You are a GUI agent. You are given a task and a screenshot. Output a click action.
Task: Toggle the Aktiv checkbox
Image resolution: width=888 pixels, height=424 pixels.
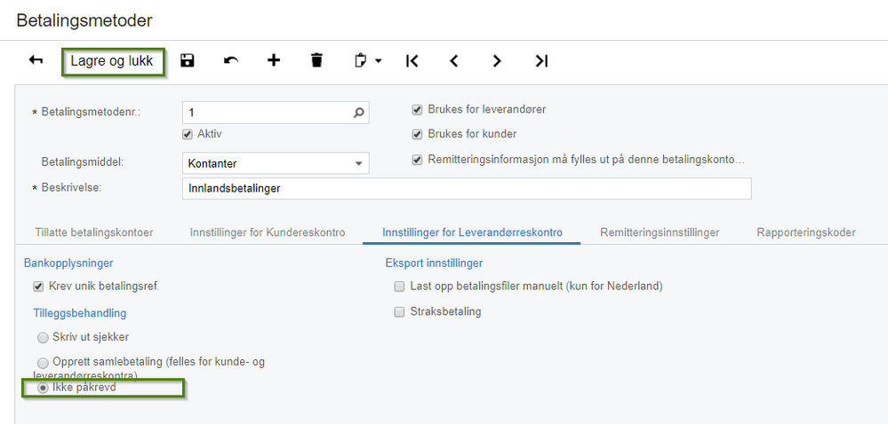click(x=188, y=134)
